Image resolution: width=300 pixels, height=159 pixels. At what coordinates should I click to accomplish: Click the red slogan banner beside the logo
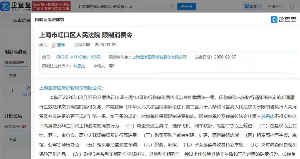point(51,6)
